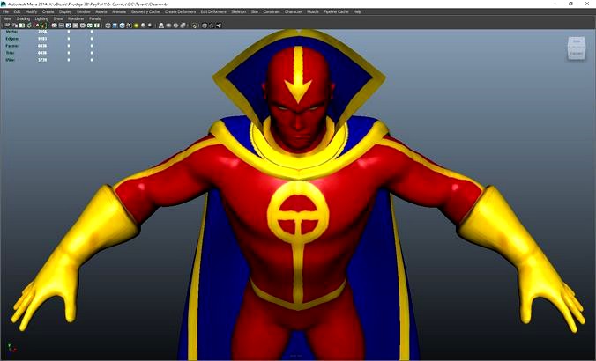Toggle the 2D Pan/Zoom icon
The image size is (596, 361).
37,26
